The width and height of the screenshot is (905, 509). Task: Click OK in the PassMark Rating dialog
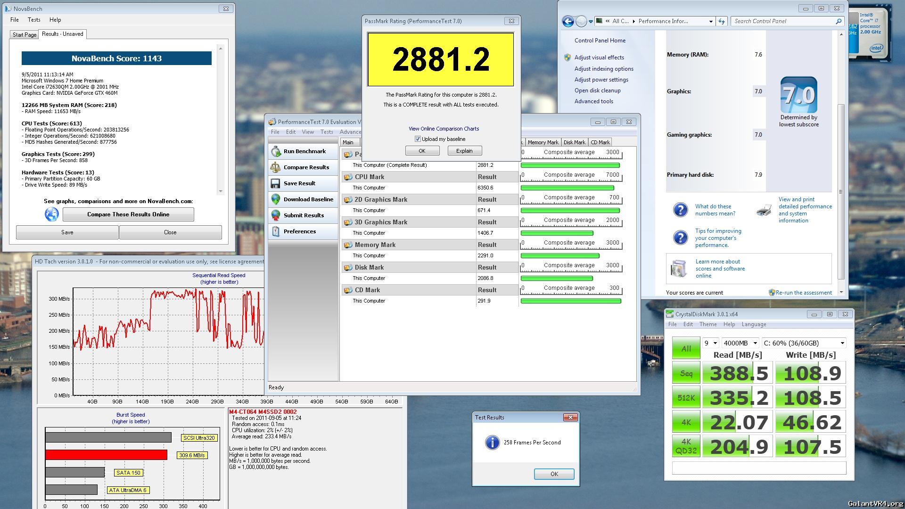[x=422, y=151]
